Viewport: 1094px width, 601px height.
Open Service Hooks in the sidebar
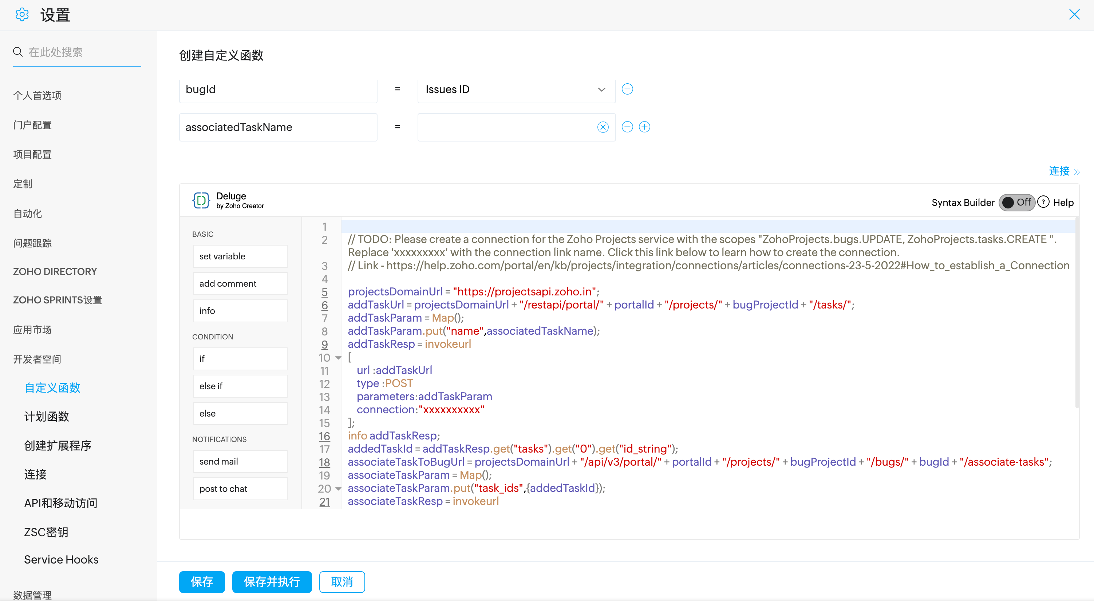pyautogui.click(x=61, y=560)
